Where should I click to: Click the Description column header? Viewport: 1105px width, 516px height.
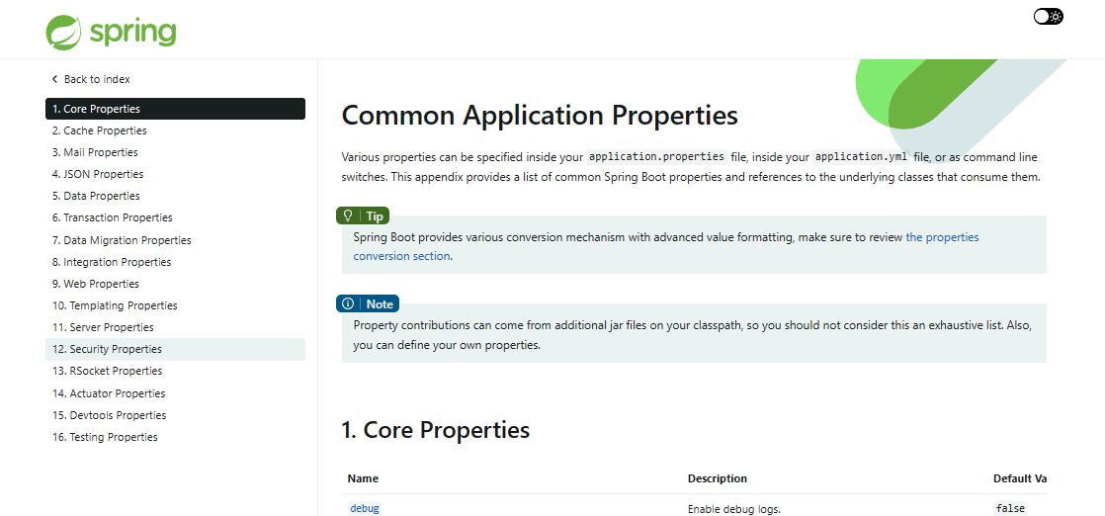tap(718, 478)
